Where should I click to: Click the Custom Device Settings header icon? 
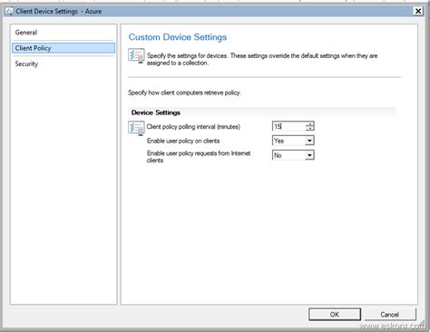click(x=136, y=55)
